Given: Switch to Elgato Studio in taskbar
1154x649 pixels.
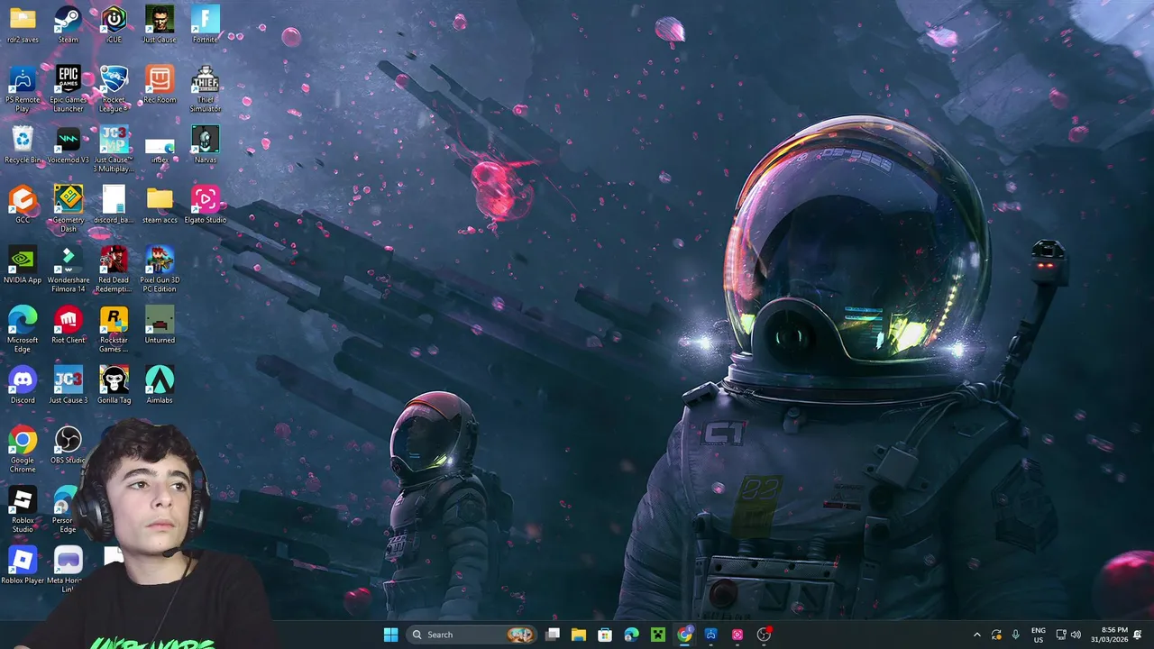Looking at the screenshot, I should [x=737, y=635].
